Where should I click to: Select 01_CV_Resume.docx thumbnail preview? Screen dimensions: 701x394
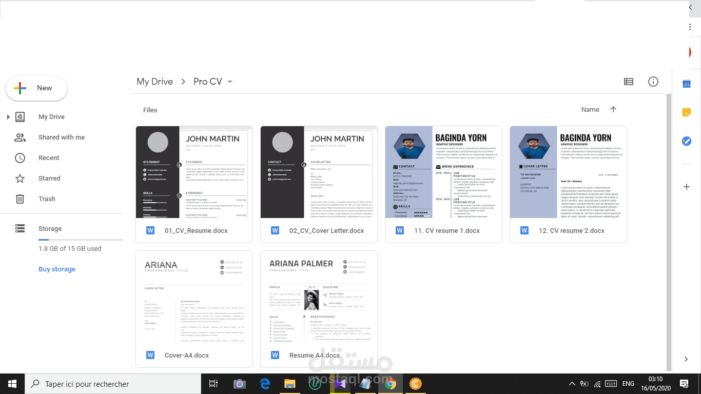point(194,172)
